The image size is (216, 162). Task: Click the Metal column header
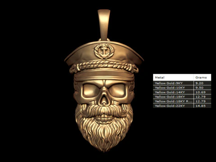(x=173, y=77)
